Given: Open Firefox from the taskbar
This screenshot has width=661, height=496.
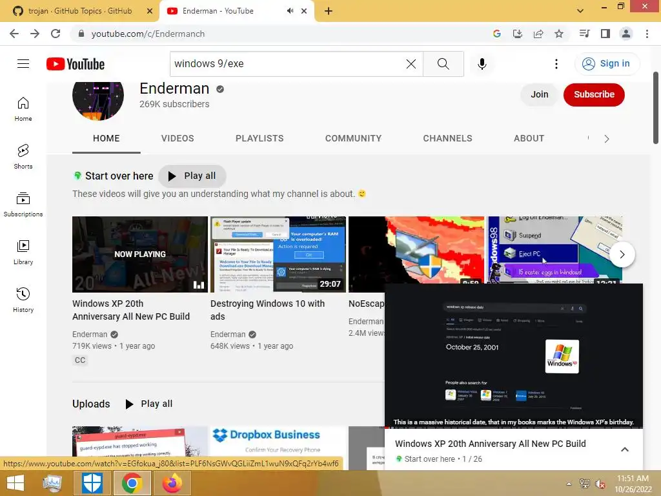Looking at the screenshot, I should pos(172,483).
